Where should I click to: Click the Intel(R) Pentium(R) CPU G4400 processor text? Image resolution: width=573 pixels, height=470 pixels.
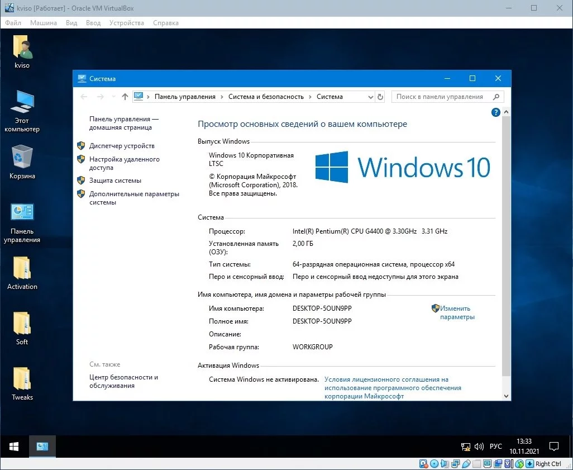tap(370, 231)
